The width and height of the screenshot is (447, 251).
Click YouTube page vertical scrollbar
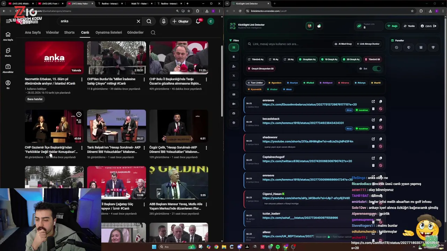click(222, 80)
